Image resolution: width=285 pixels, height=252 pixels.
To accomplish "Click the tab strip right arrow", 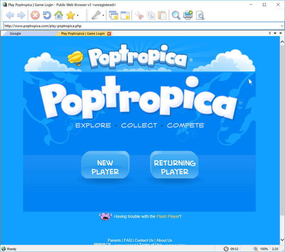I will pyautogui.click(x=281, y=33).
